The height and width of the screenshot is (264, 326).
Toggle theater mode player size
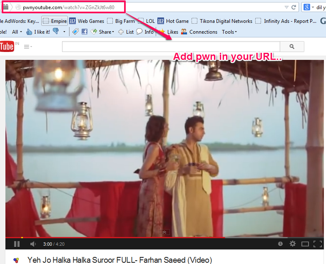[x=305, y=244]
